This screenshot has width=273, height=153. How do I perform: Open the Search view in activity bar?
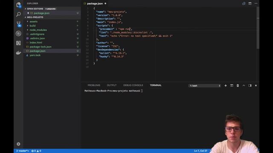(18, 14)
